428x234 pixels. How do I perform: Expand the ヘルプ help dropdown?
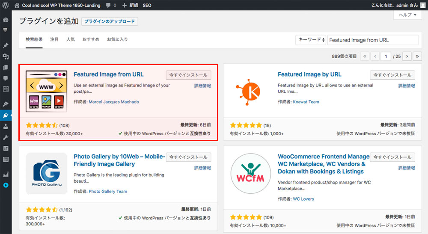[x=407, y=15]
